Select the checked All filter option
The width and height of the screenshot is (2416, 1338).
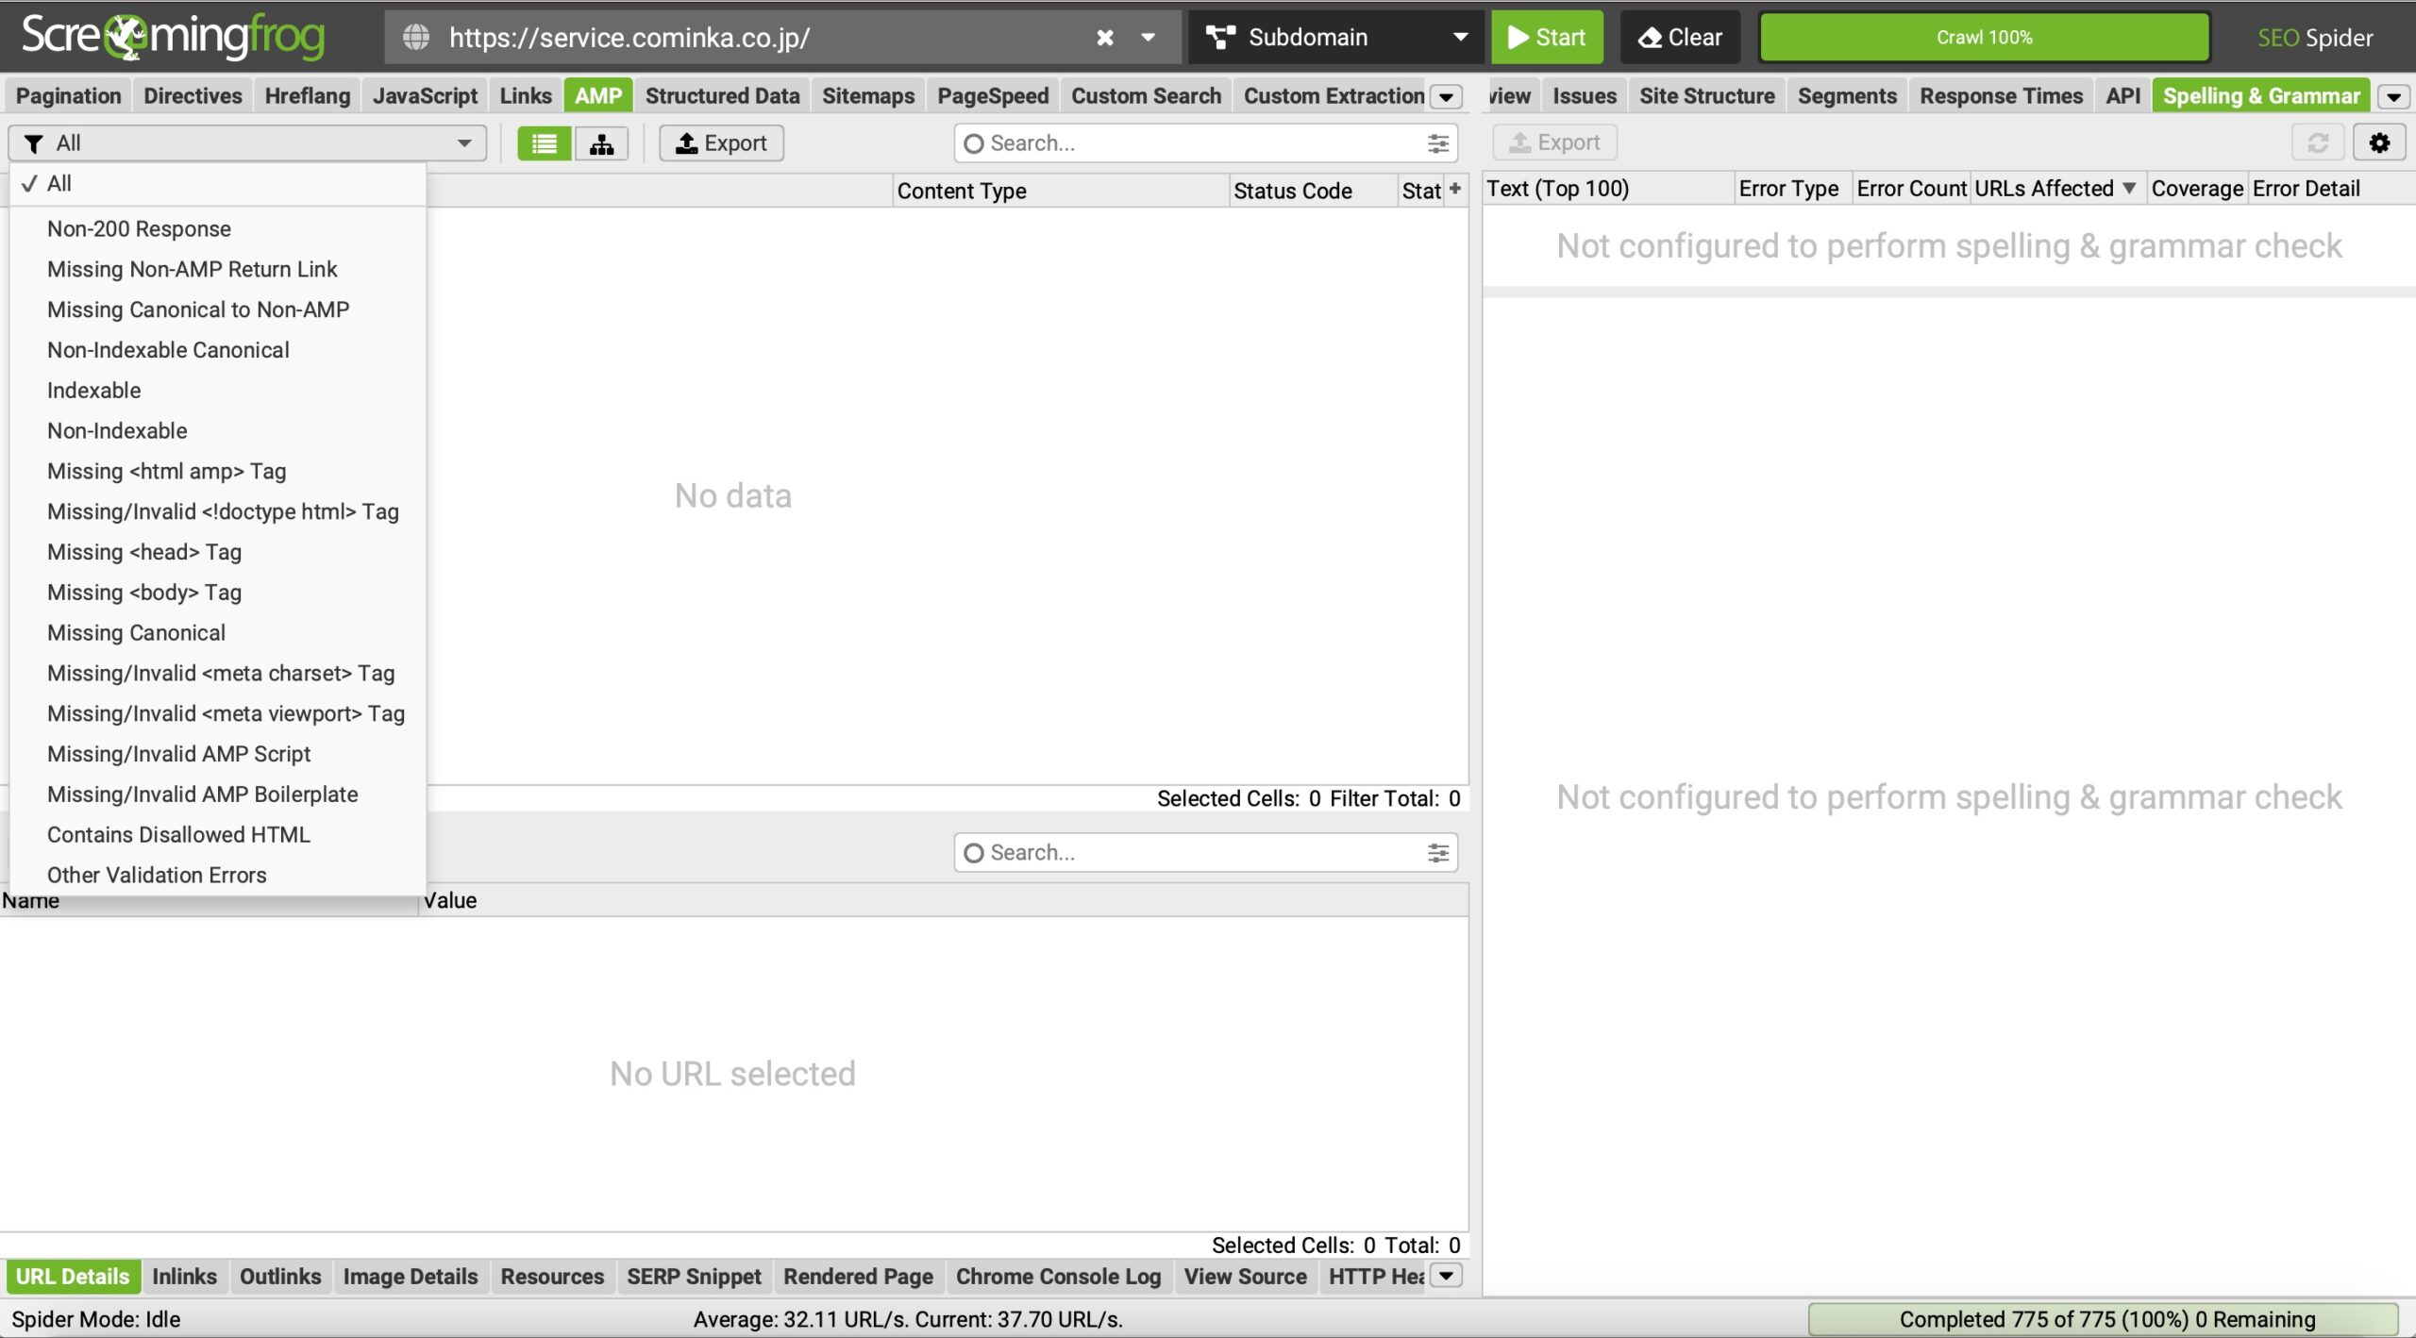59,184
